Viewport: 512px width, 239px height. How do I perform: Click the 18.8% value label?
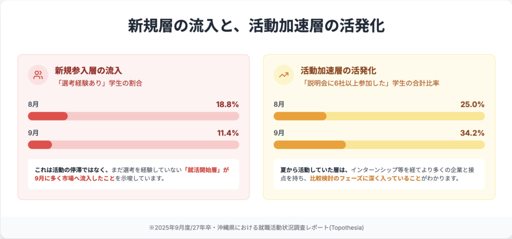pyautogui.click(x=227, y=104)
